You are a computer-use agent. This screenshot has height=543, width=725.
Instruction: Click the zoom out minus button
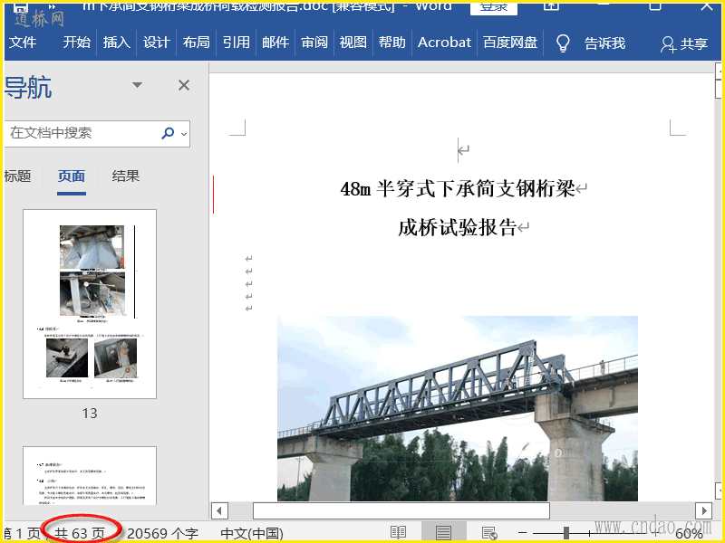coord(523,533)
